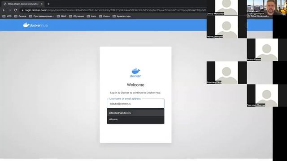Screen dimensions: 287x161
Task: Click the Username or email address field
Action: (135, 103)
